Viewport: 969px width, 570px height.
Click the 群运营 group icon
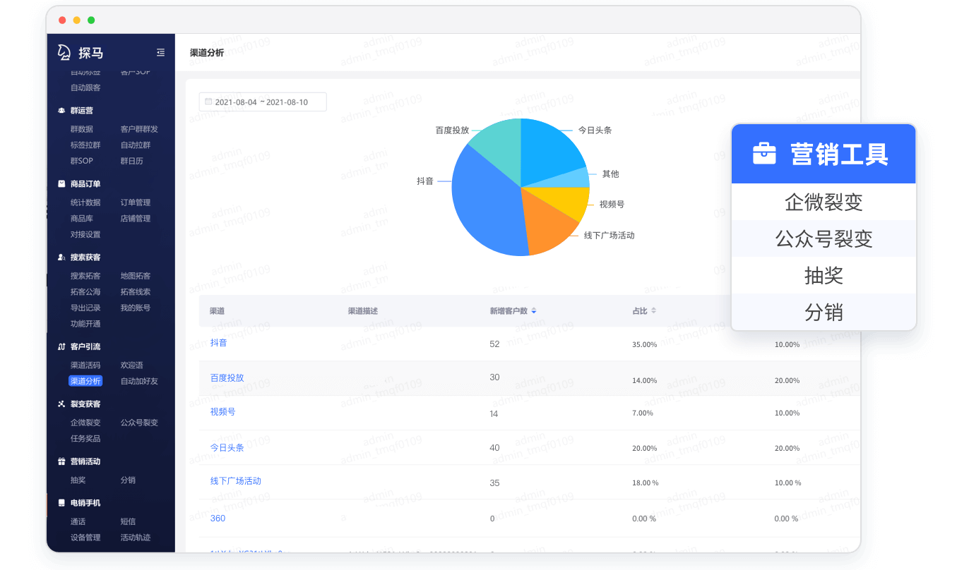[61, 111]
